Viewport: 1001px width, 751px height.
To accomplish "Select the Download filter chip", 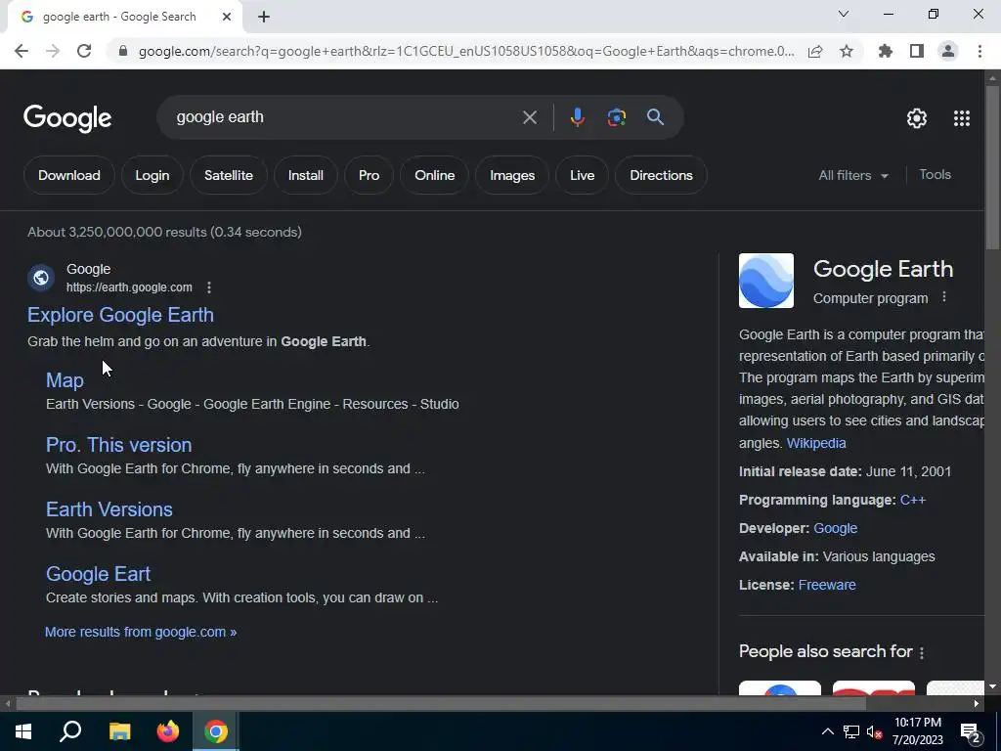I will tap(69, 175).
